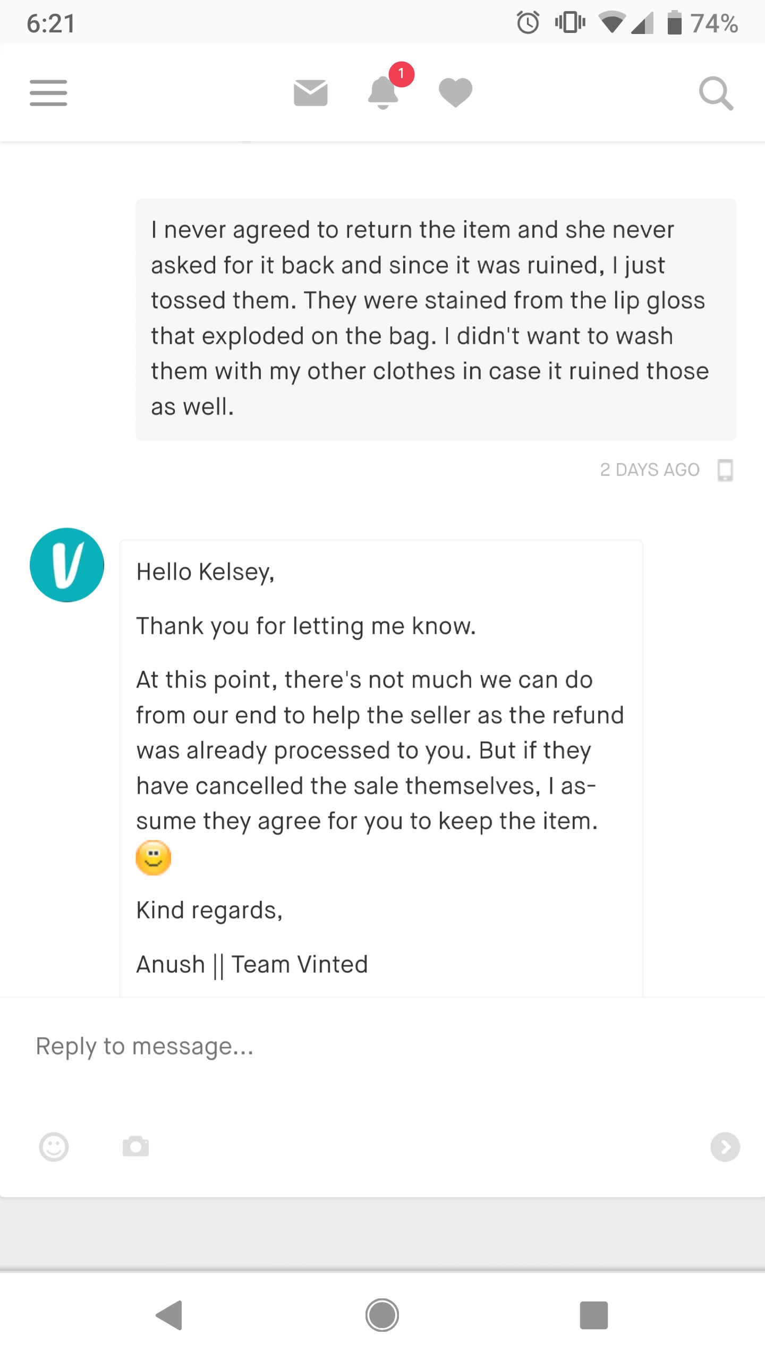This screenshot has width=765, height=1360.
Task: Expand more reply options with the chevron
Action: pos(725,1147)
